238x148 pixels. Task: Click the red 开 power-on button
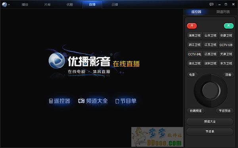[192, 26]
